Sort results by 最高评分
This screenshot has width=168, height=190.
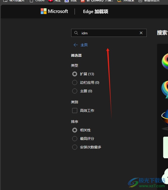[x=75, y=139]
